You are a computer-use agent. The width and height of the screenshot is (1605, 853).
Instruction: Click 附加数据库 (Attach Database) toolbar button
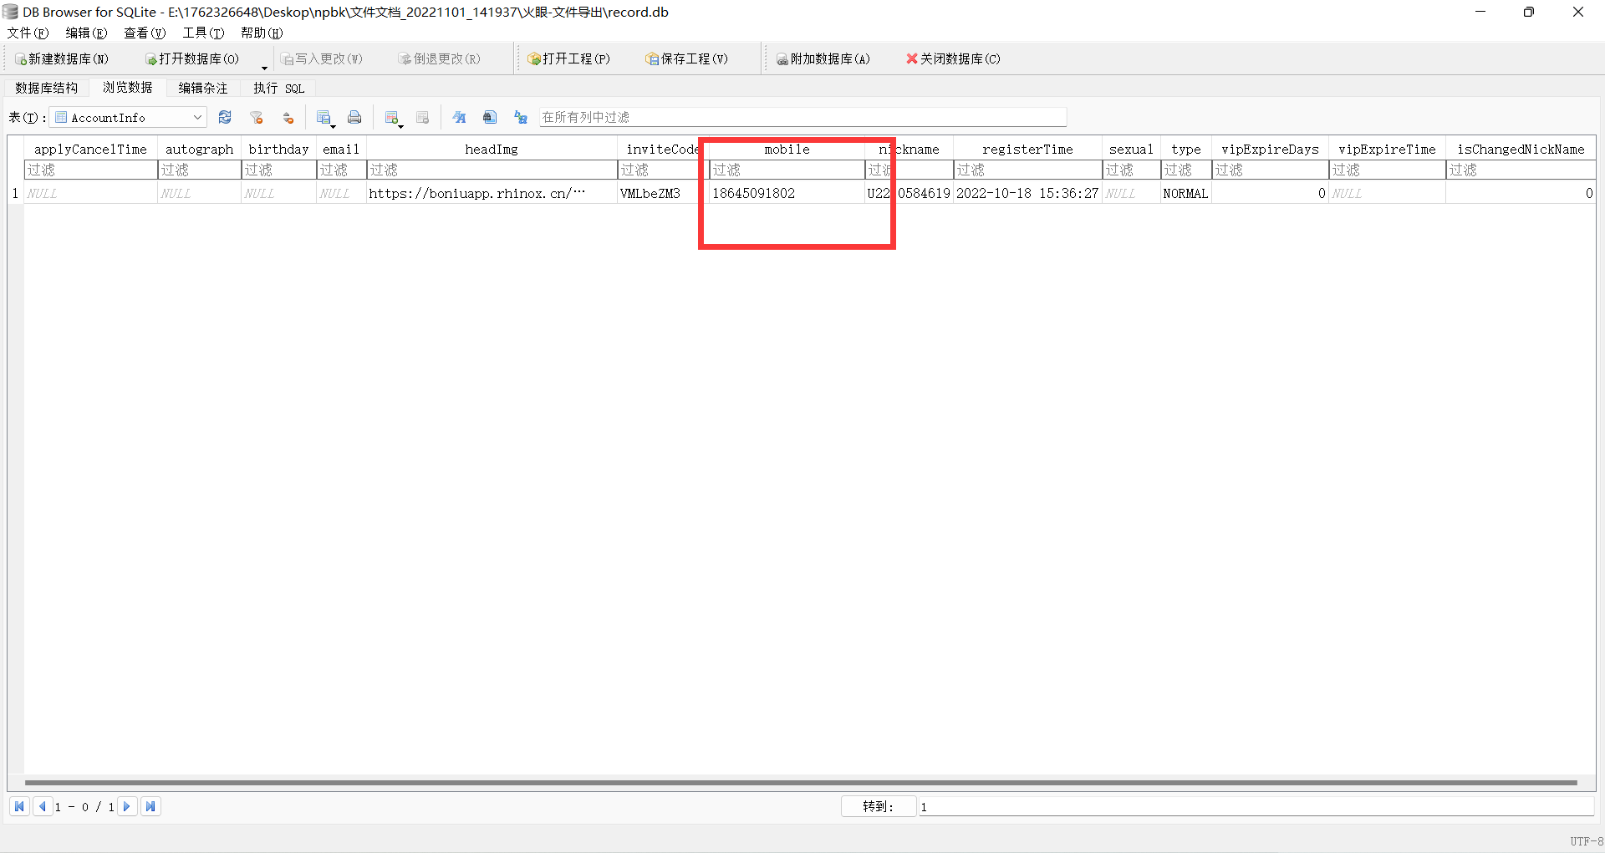[823, 58]
